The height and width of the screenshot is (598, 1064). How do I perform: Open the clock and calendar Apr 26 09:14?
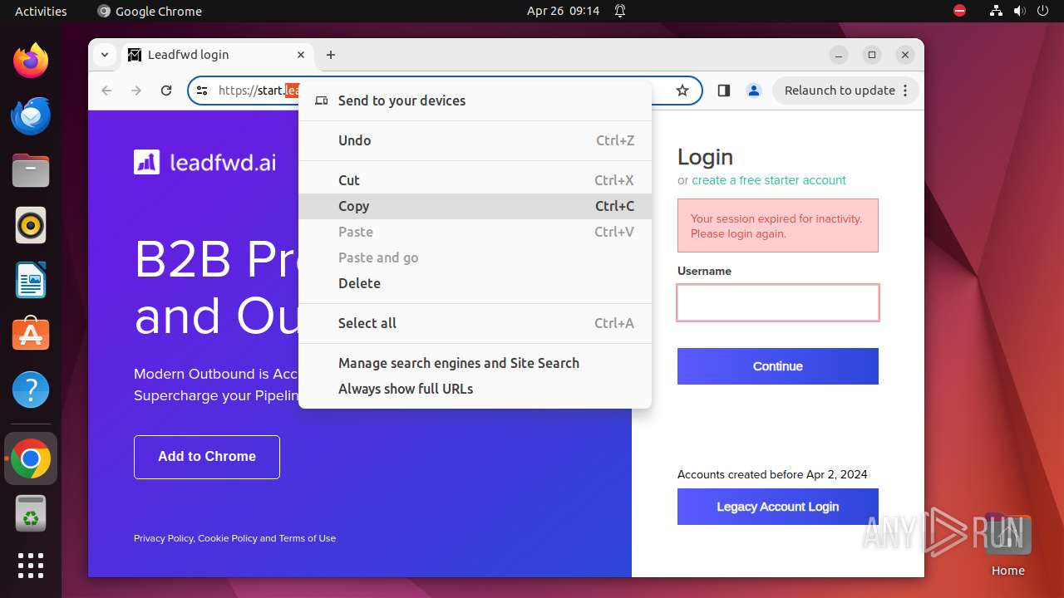click(563, 11)
